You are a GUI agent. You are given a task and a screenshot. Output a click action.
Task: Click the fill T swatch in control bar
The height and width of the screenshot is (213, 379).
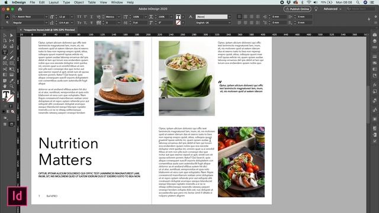(x=178, y=17)
